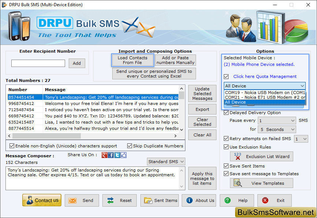Click Send unique or personalized SMS using Excel
317x218 pixels.
[x=154, y=74]
